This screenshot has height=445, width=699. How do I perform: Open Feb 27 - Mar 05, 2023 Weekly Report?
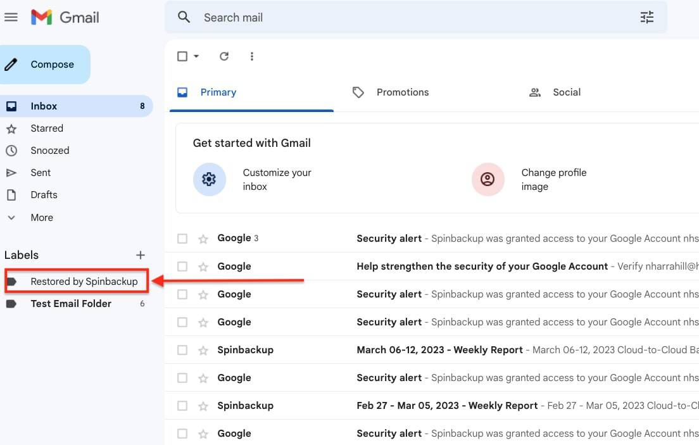432,406
